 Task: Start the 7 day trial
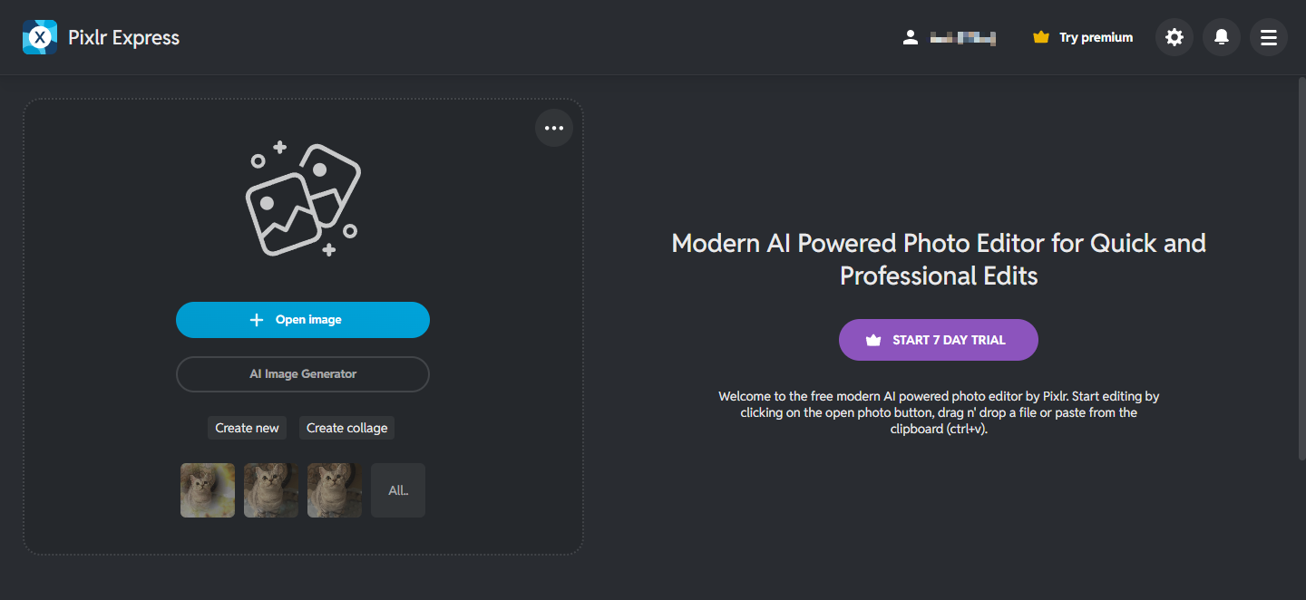tap(938, 339)
